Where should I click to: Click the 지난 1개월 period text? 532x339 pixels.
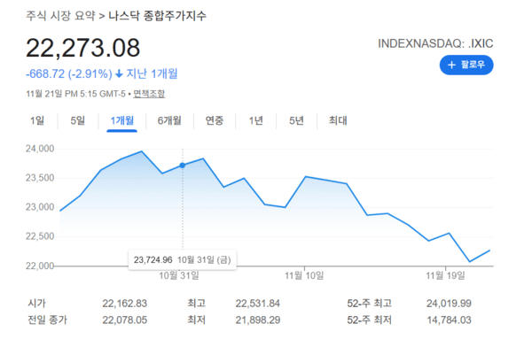pyautogui.click(x=152, y=73)
